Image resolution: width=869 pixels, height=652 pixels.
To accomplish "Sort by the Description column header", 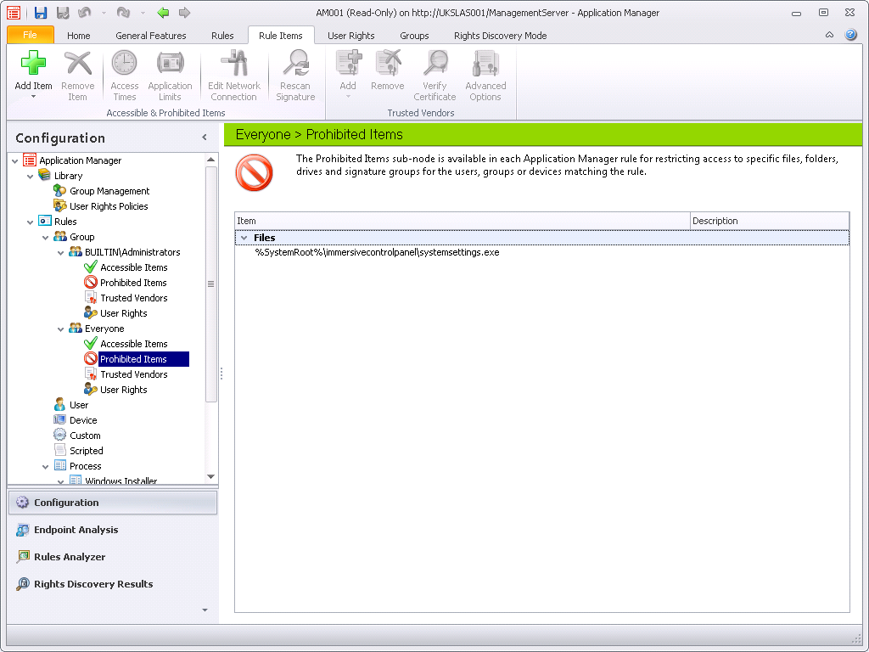I will coord(770,221).
